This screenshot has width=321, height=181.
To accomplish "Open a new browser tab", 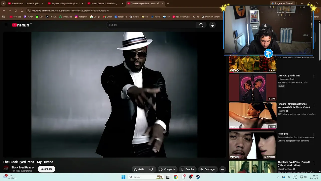I will tap(168, 4).
